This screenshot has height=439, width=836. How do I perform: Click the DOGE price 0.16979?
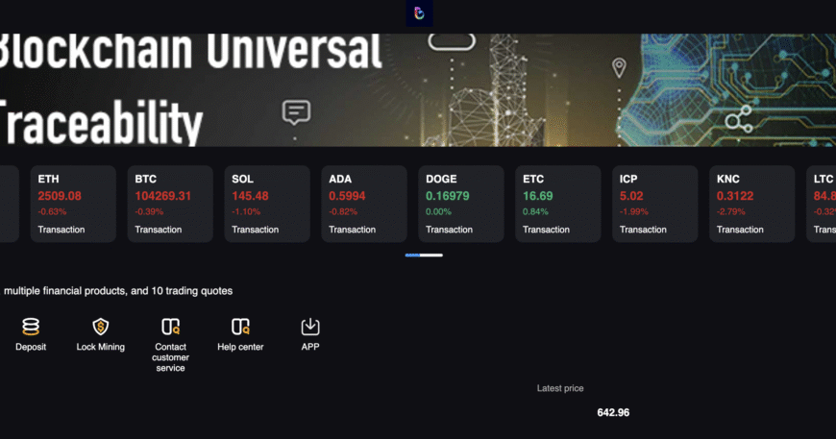[448, 196]
